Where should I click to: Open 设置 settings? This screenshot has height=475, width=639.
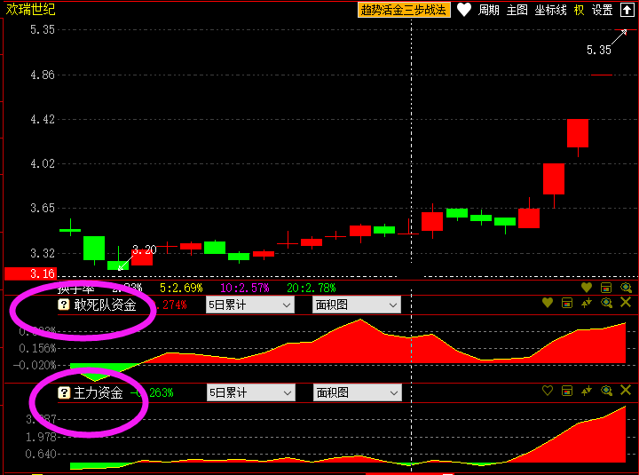coord(603,10)
